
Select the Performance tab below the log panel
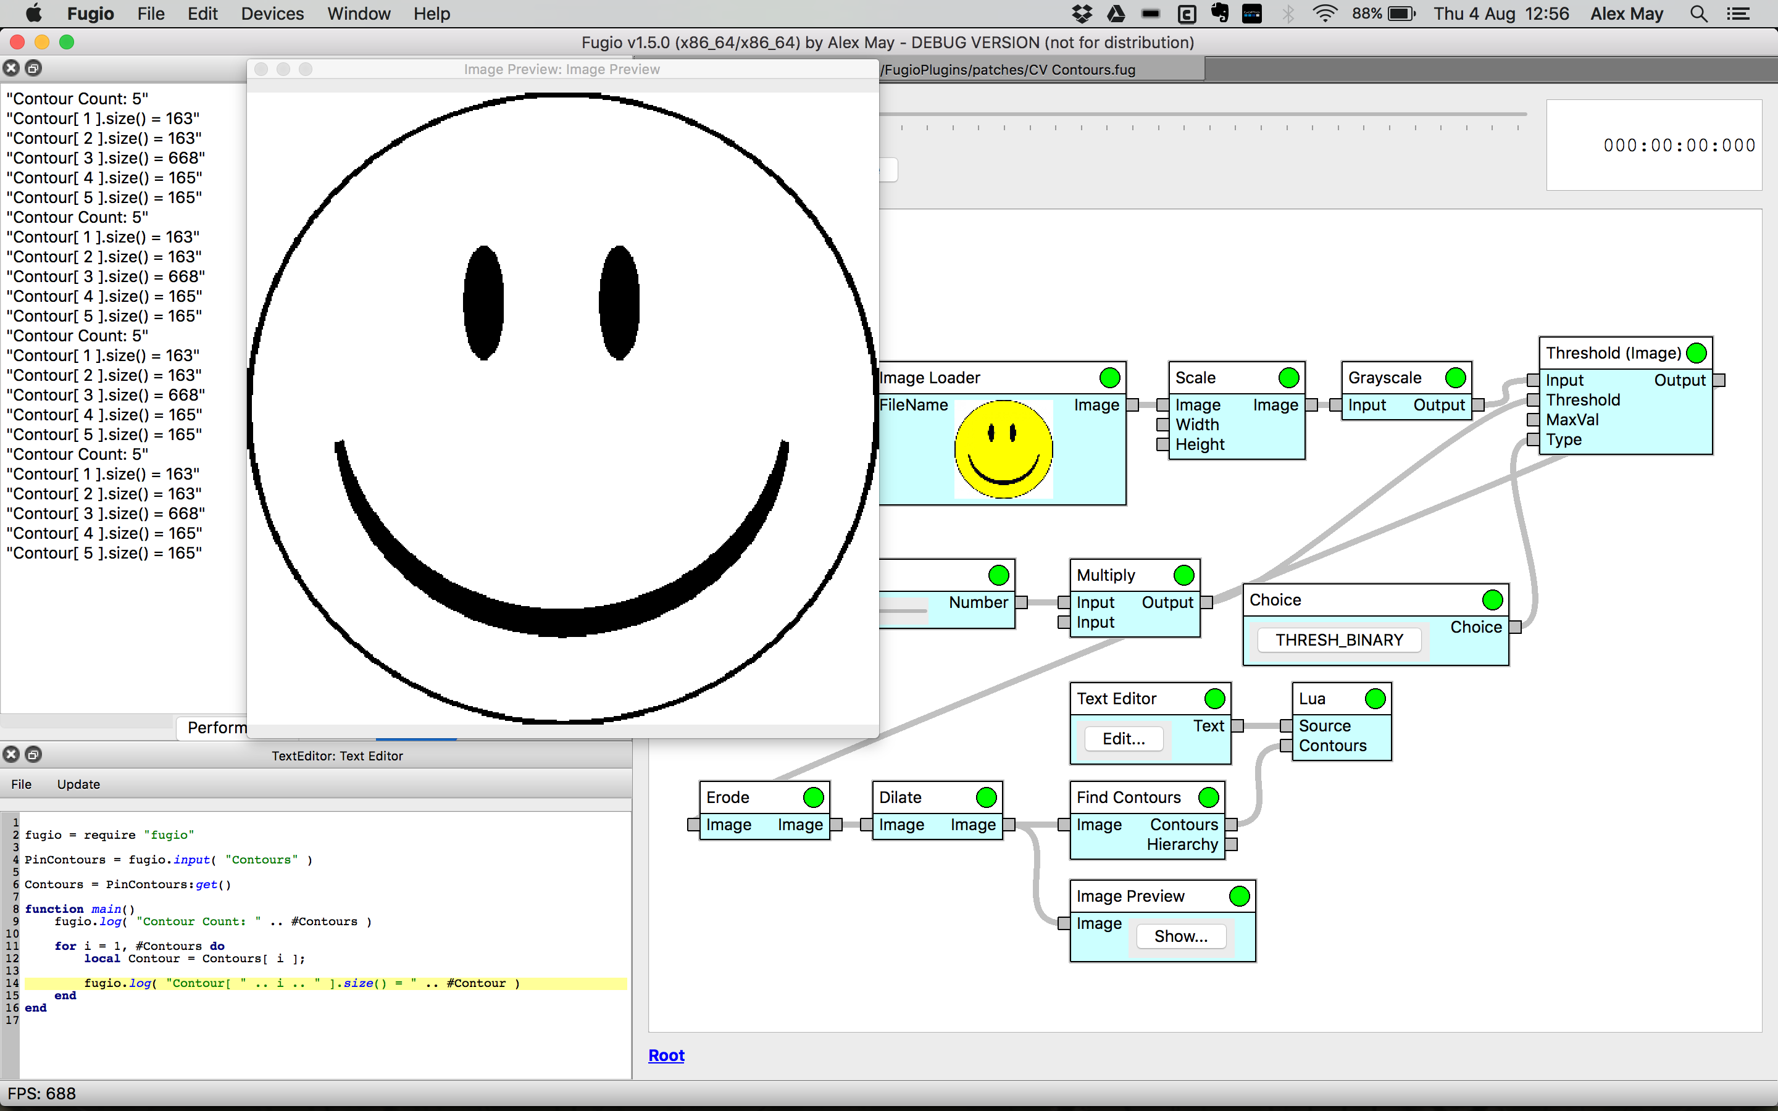pyautogui.click(x=212, y=728)
